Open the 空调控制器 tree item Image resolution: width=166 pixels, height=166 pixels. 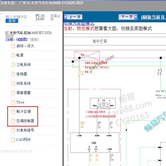[25, 121]
